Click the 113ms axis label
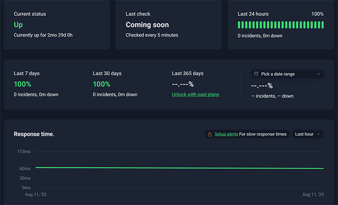Screen dimensions: 338x205 pyautogui.click(x=24, y=152)
